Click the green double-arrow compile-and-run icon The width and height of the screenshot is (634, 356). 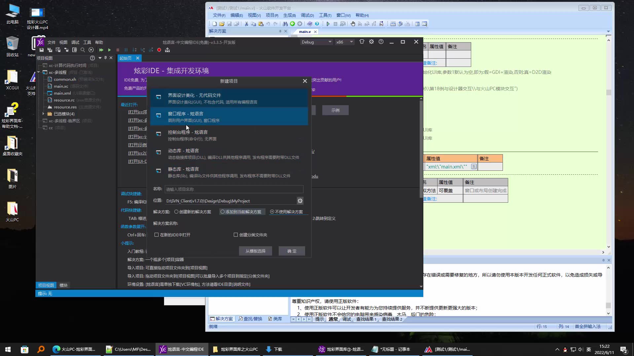[x=101, y=50]
